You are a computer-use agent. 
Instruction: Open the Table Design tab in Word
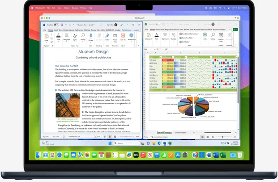click(127, 30)
